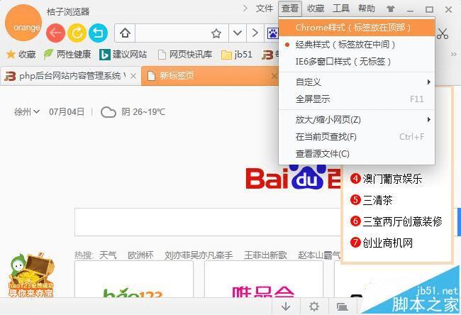Open the 收藏 menu
The width and height of the screenshot is (461, 315).
(316, 9)
